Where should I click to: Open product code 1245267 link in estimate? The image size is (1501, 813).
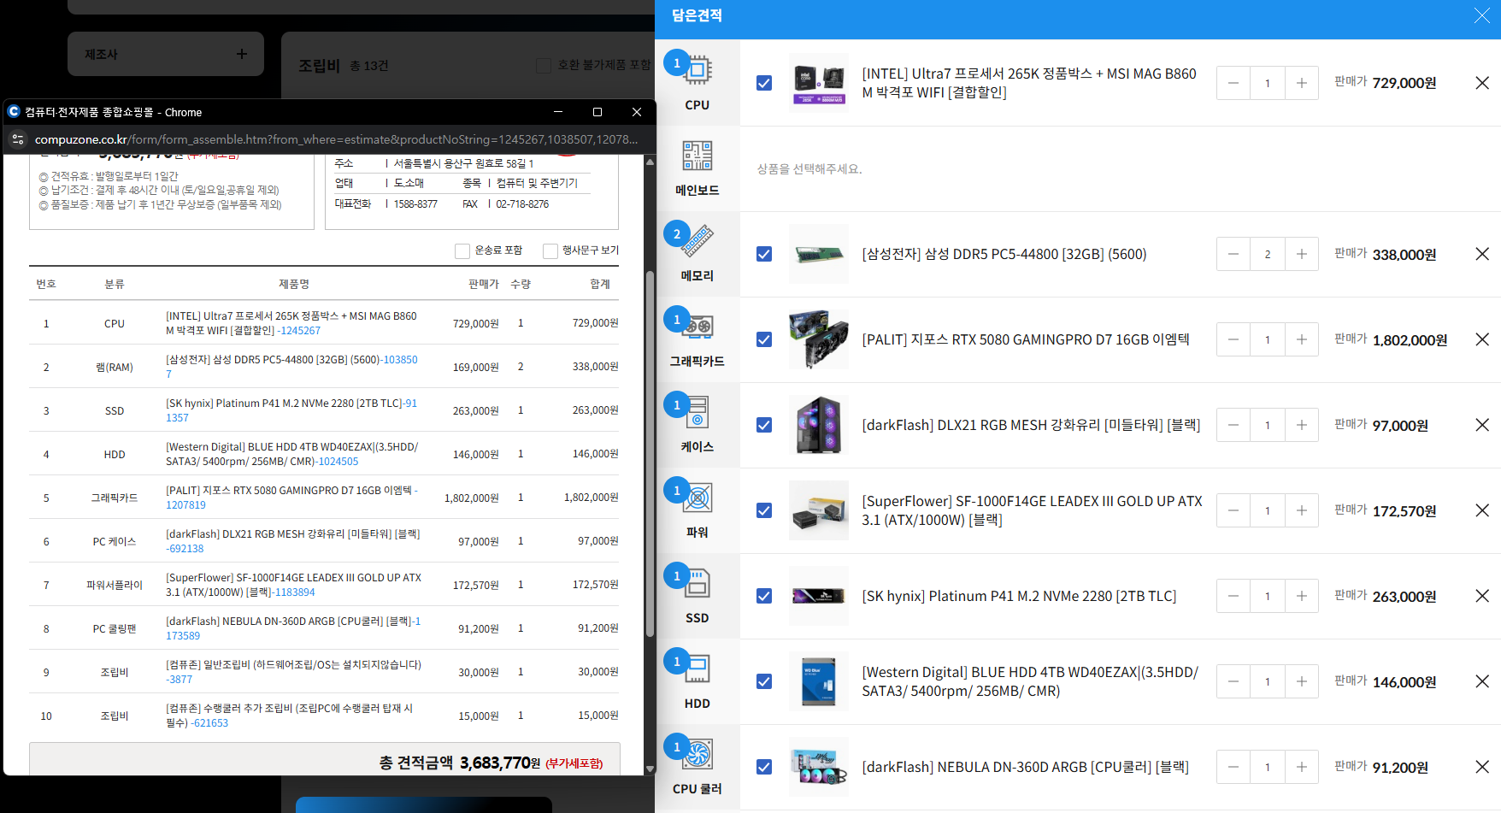point(301,331)
